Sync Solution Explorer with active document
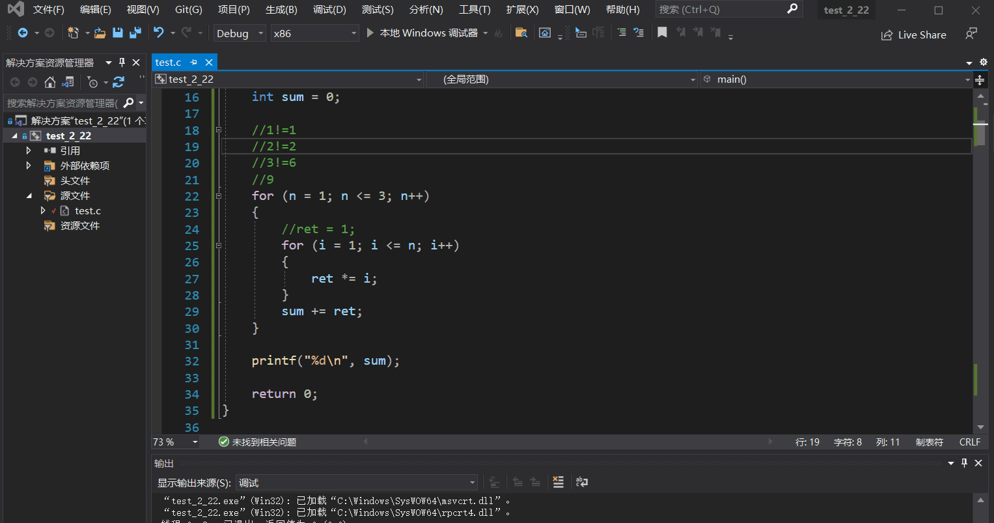Screen dimensions: 994x523 (68, 82)
